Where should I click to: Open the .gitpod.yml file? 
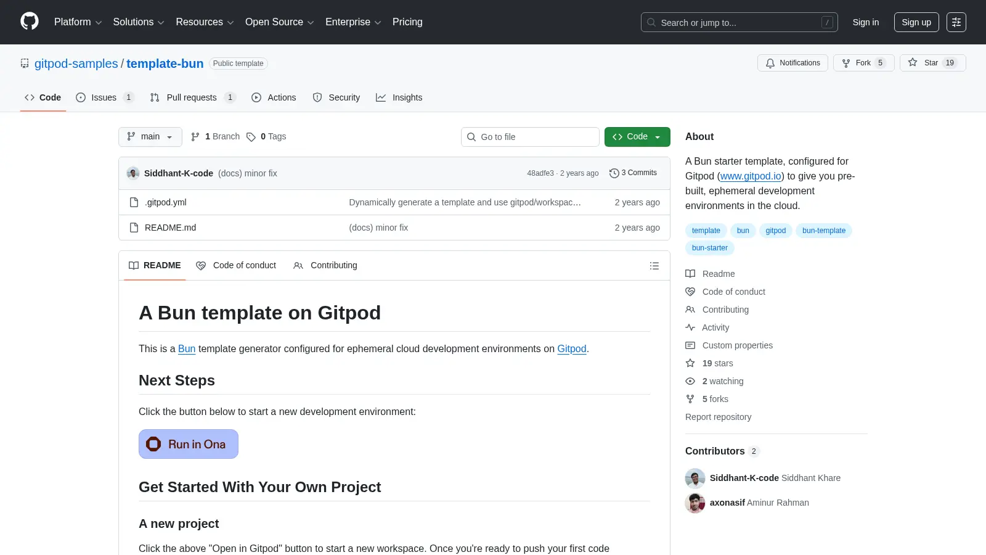tap(166, 202)
